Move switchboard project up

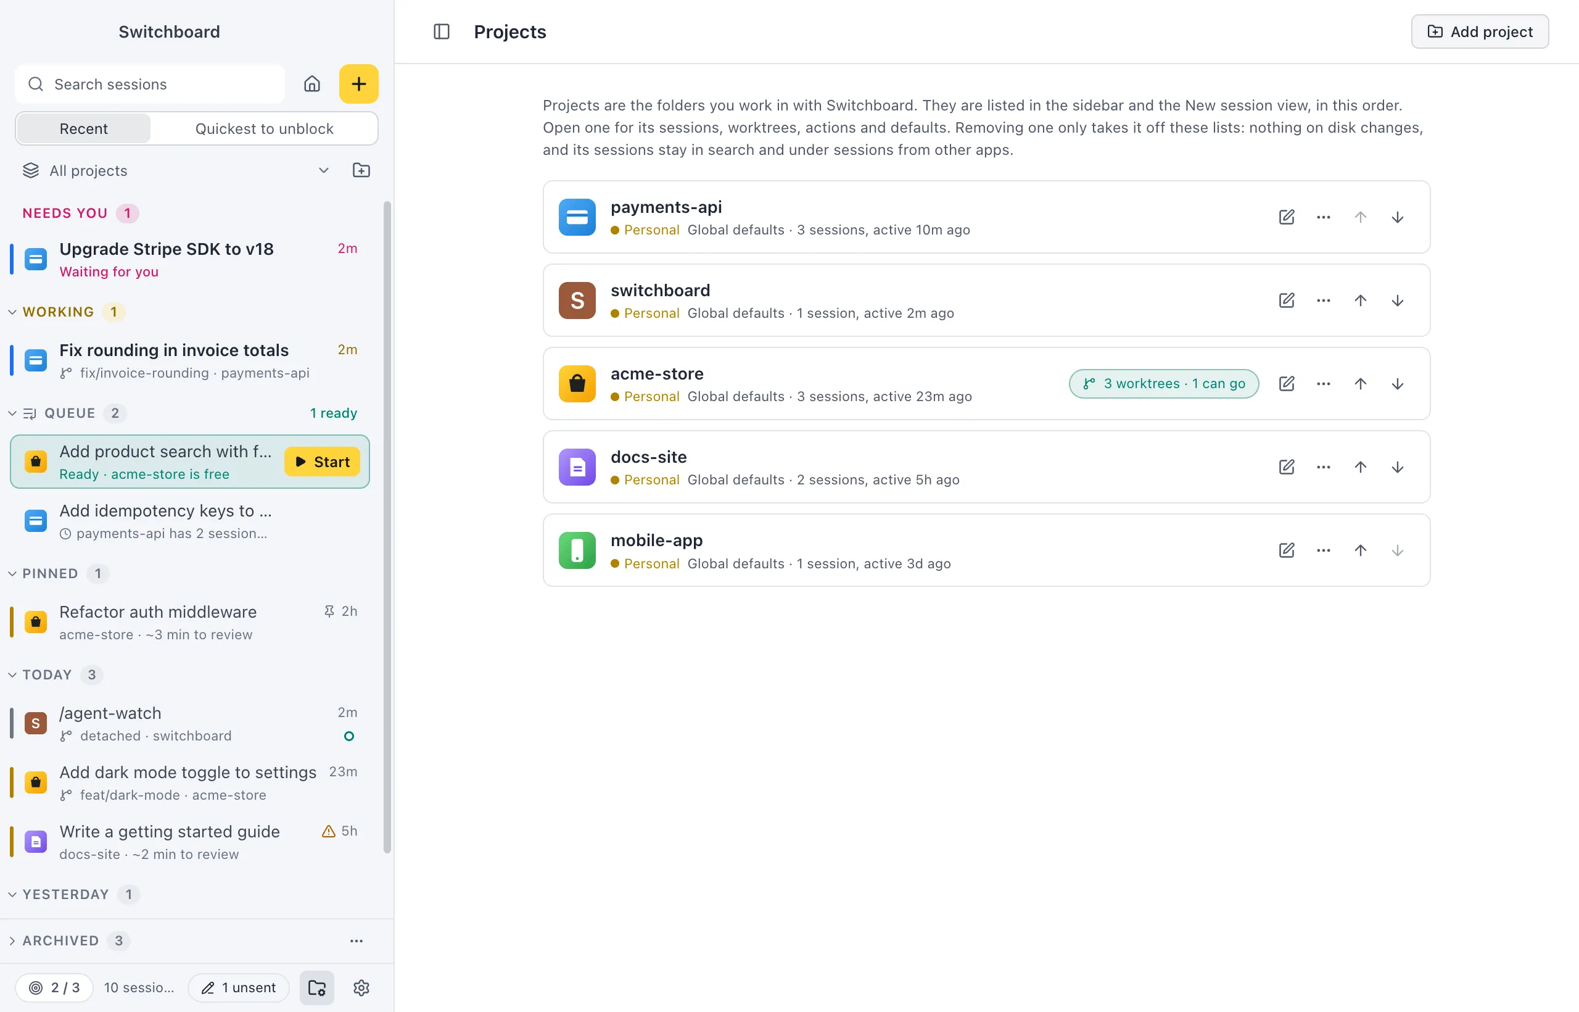coord(1360,301)
